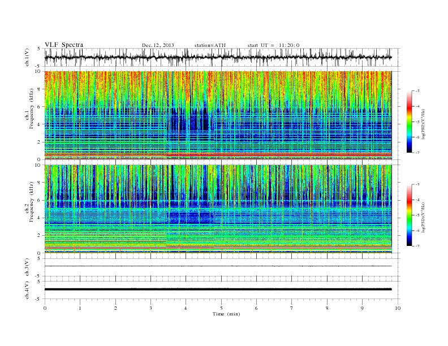This screenshot has height=346, width=448.
Task: Click the "-6" tick on ch.2 colorbar
Action: coord(417,231)
